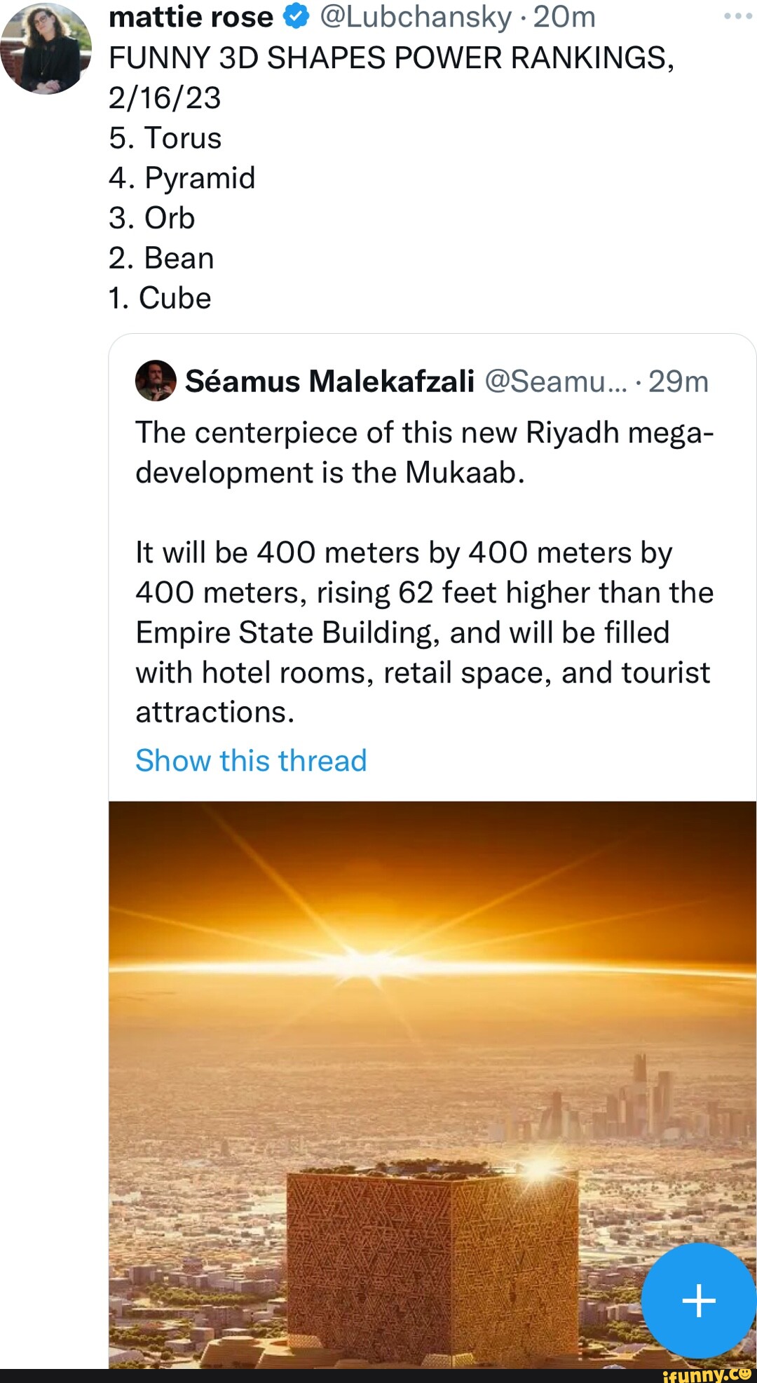
Task: Click the truncated @Seamu... handle
Action: [x=555, y=381]
